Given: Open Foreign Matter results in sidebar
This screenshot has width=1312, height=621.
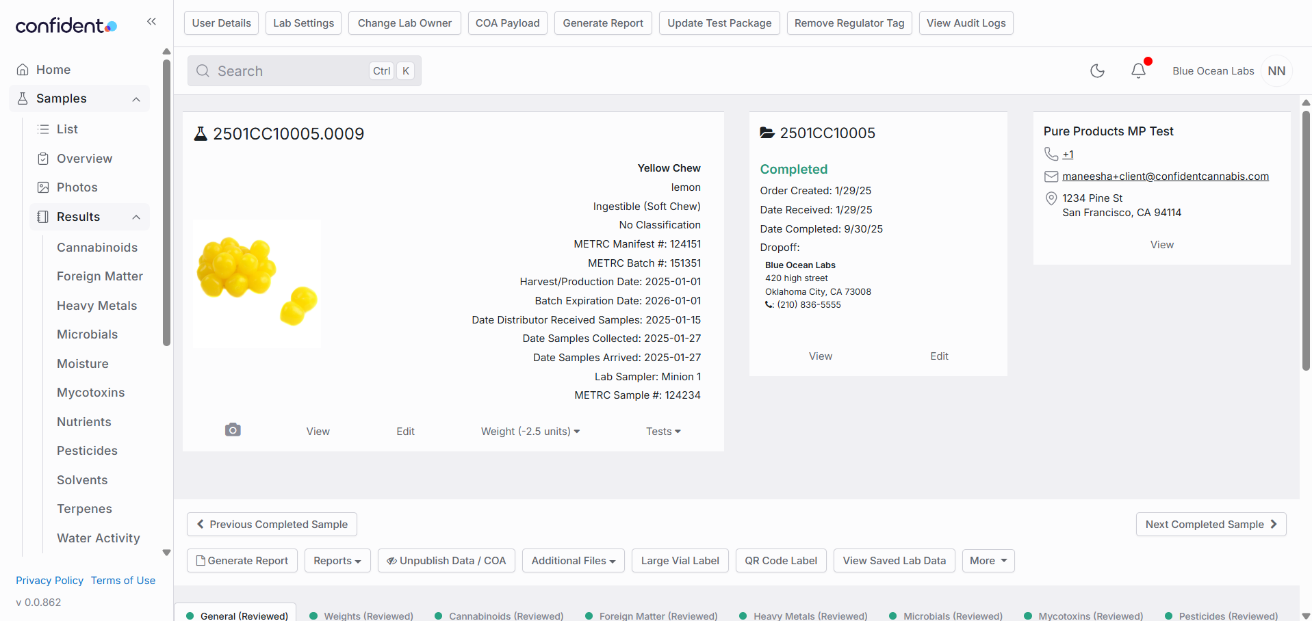Looking at the screenshot, I should tap(100, 276).
